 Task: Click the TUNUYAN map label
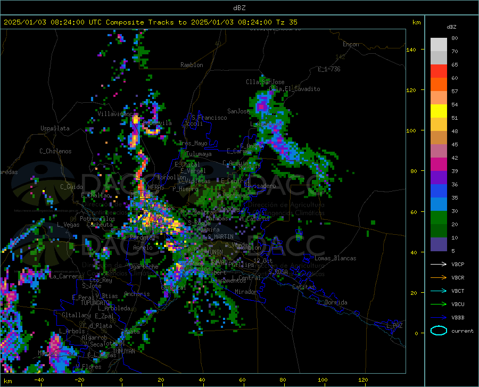tap(123, 351)
